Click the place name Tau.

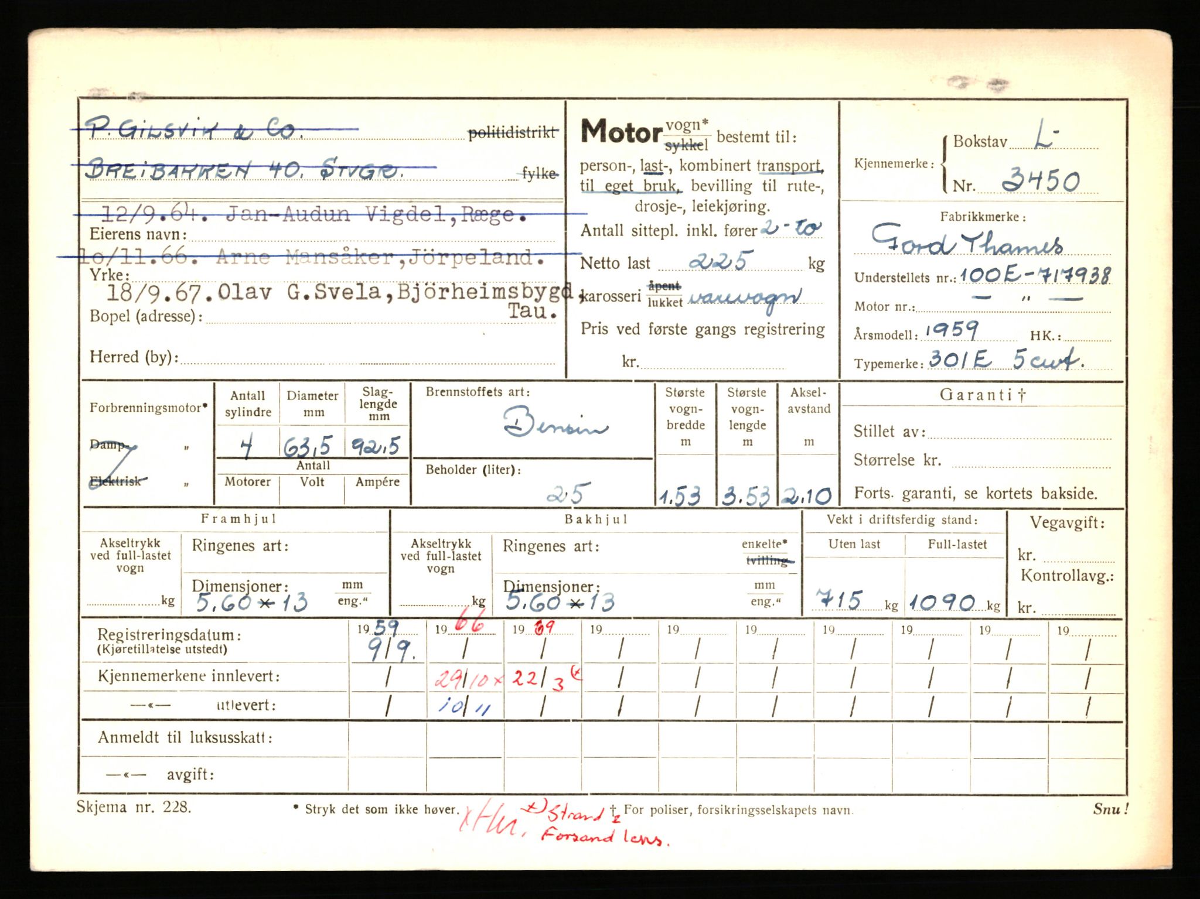pos(532,311)
